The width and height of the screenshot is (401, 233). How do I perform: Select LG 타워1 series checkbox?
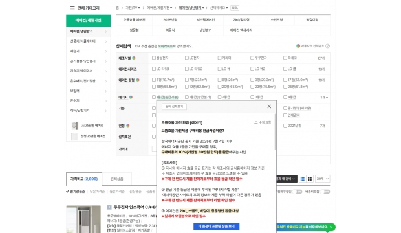[x=154, y=69]
